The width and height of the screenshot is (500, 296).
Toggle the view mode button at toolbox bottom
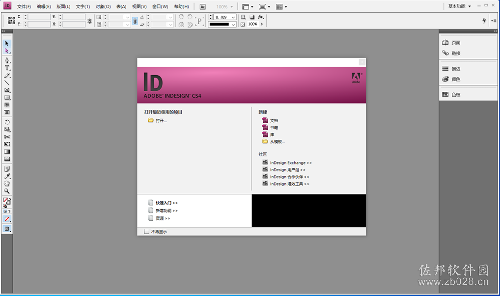click(7, 229)
